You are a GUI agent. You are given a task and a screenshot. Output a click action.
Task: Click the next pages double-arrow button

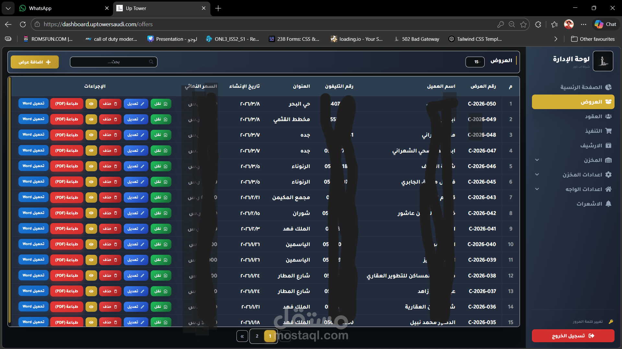242,336
